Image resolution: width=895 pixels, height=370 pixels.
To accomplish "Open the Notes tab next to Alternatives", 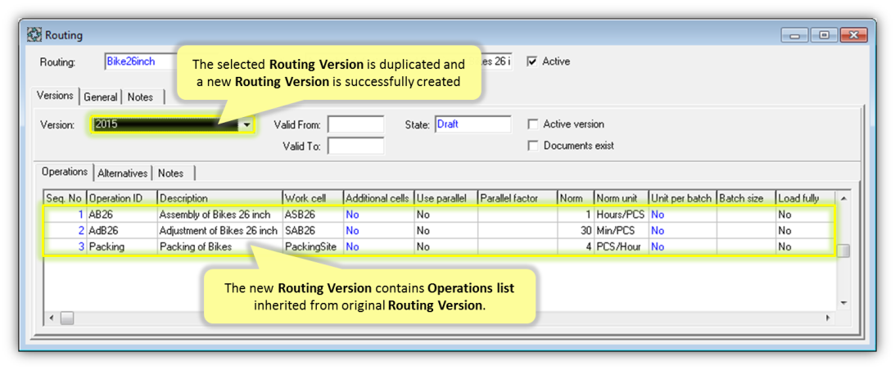I will coord(171,173).
